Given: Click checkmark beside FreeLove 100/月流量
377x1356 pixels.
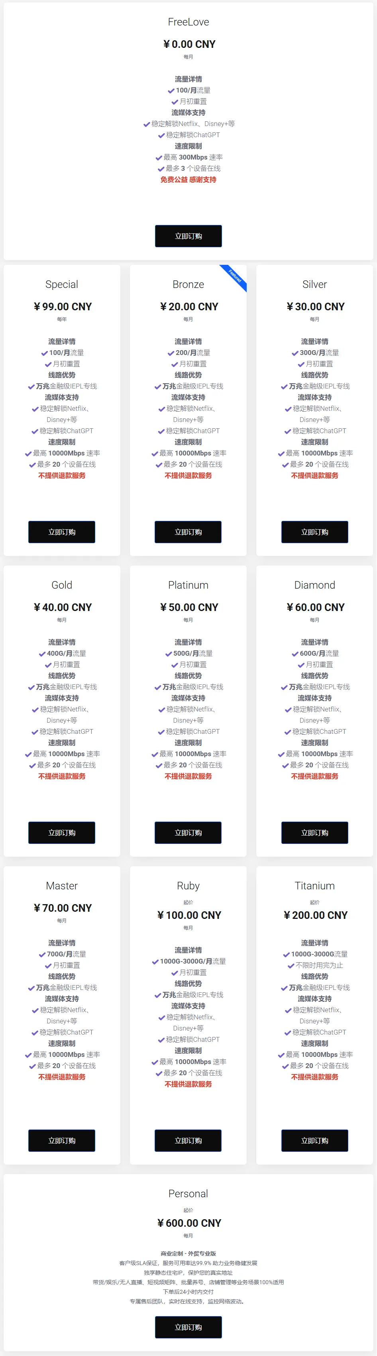Looking at the screenshot, I should 171,91.
